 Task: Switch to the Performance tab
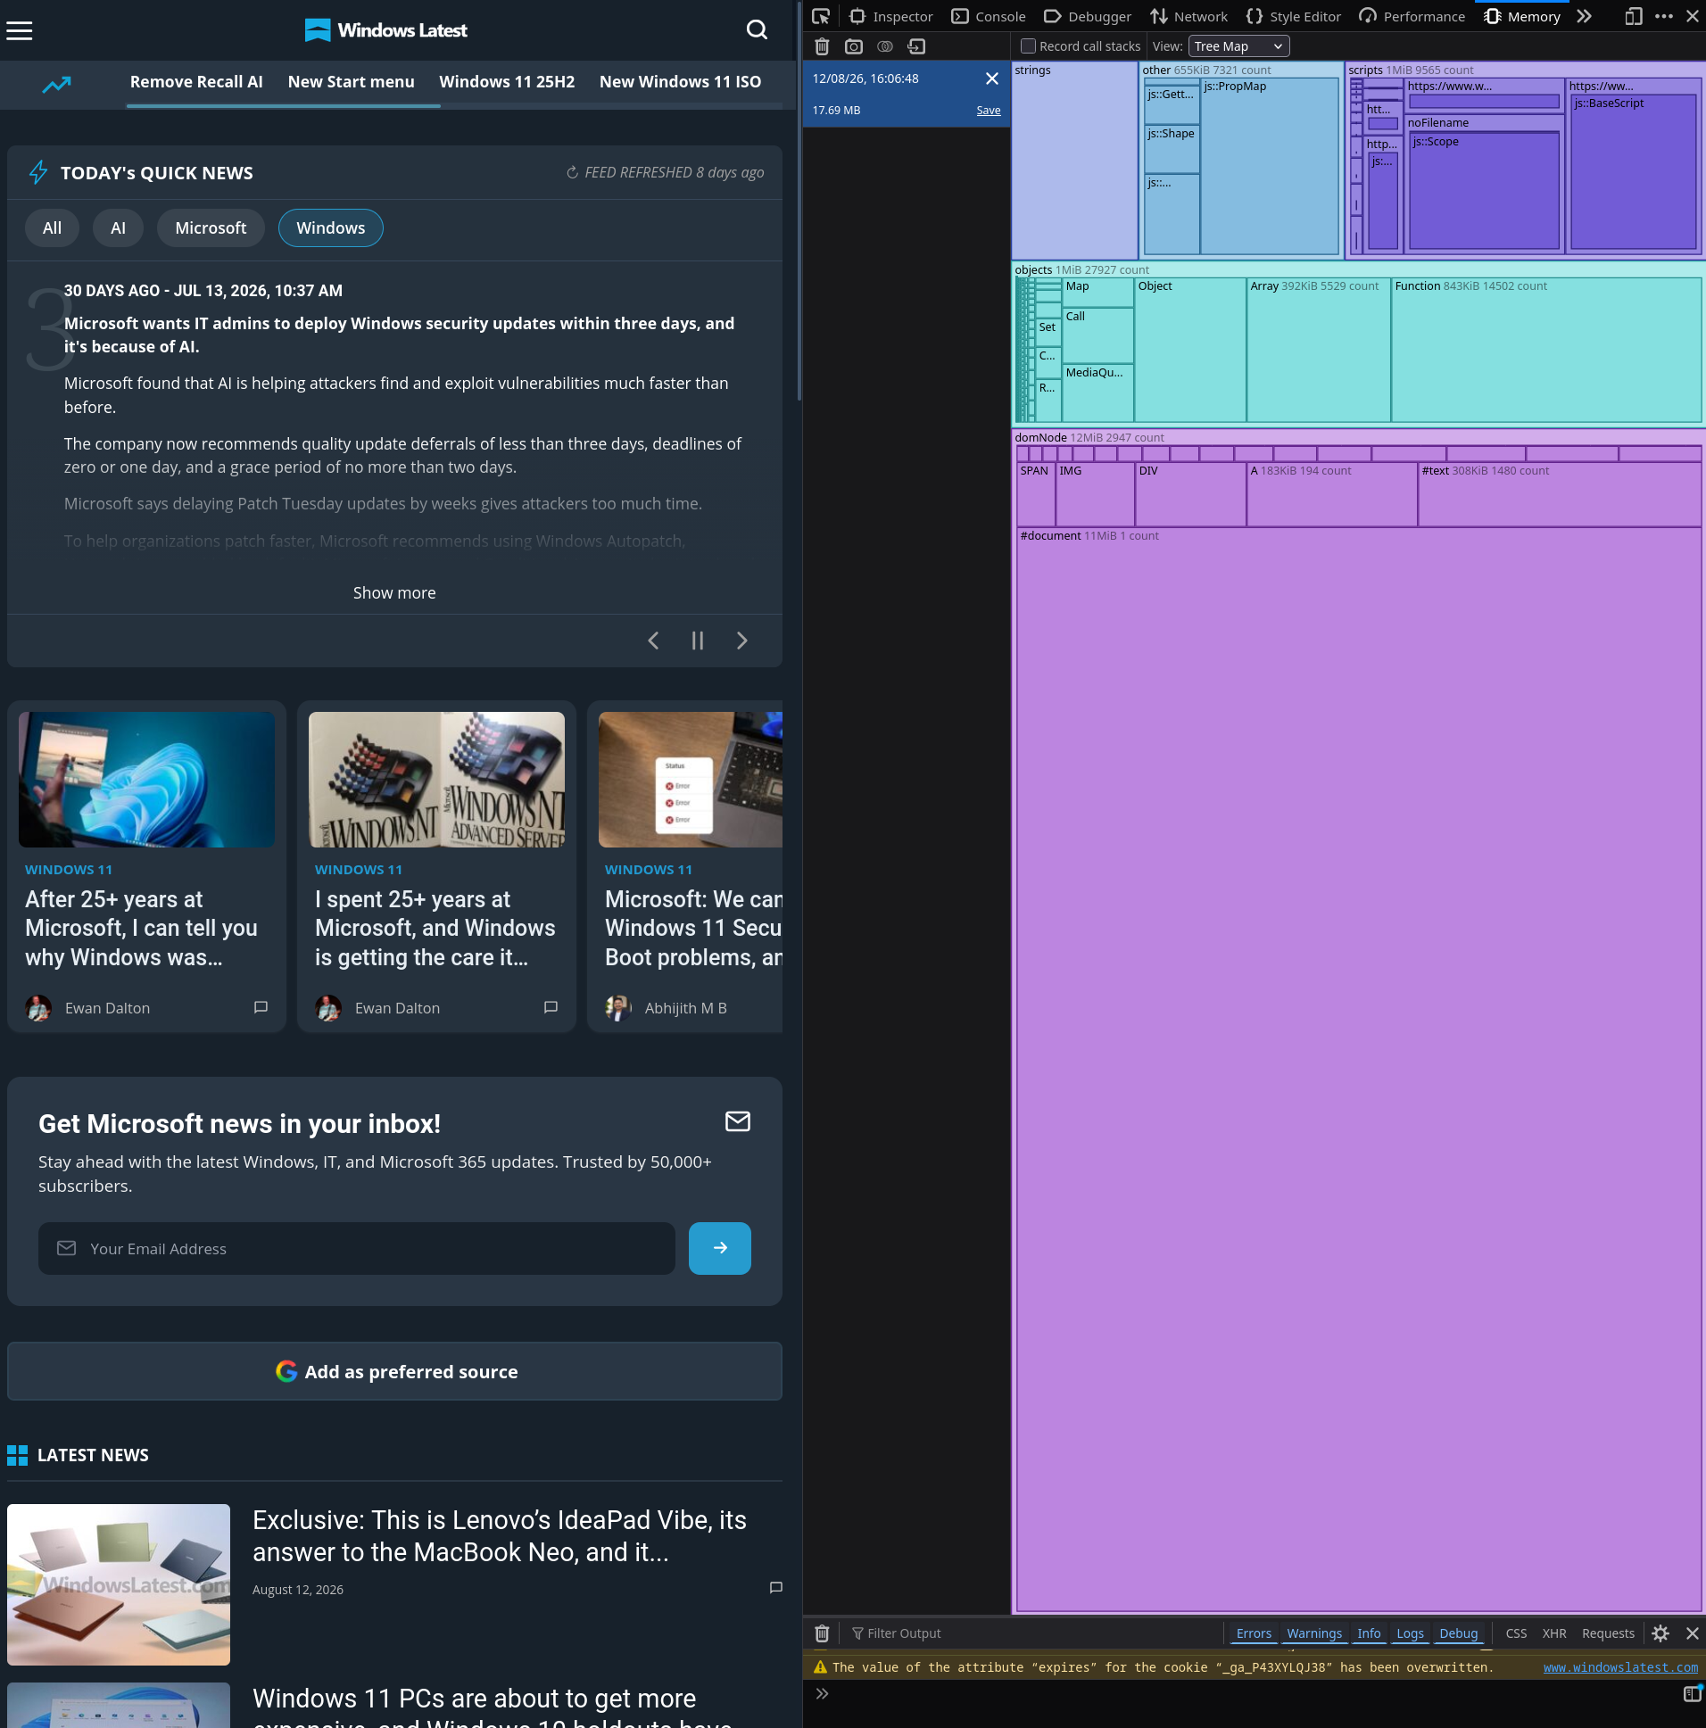(1412, 16)
